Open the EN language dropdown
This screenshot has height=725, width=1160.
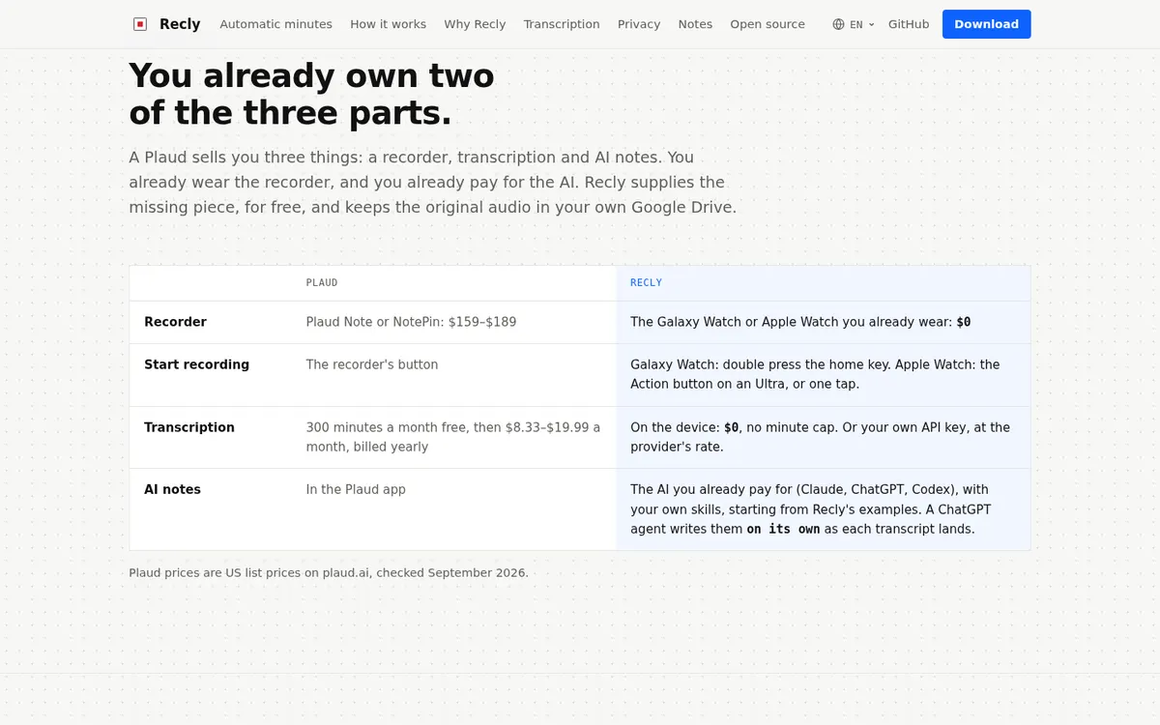click(x=854, y=24)
